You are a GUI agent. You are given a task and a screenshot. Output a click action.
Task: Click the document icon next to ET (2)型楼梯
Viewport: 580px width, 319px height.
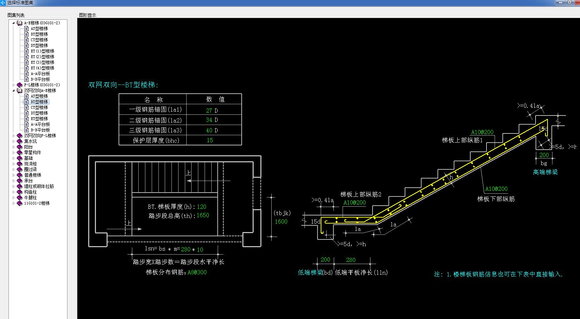pos(26,57)
